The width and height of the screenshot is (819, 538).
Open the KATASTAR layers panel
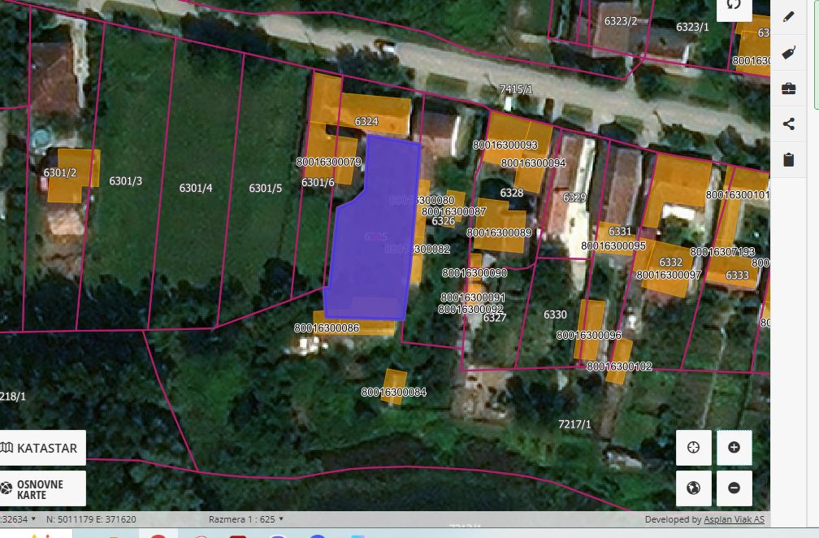[x=41, y=448]
